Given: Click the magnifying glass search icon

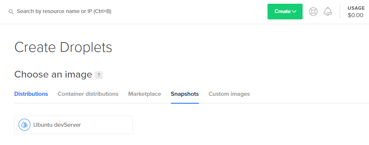Looking at the screenshot, I should tap(11, 12).
